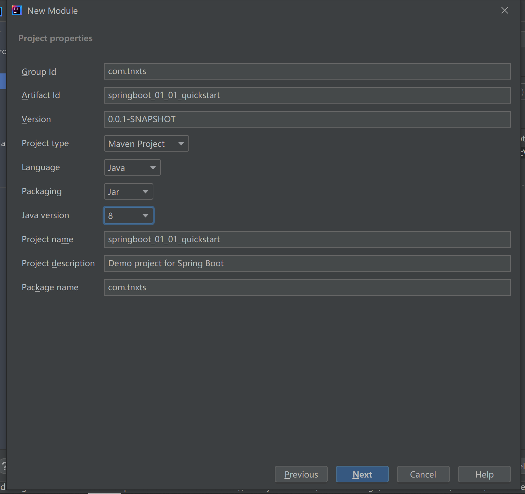
Task: Go back with the Previous button
Action: [301, 474]
